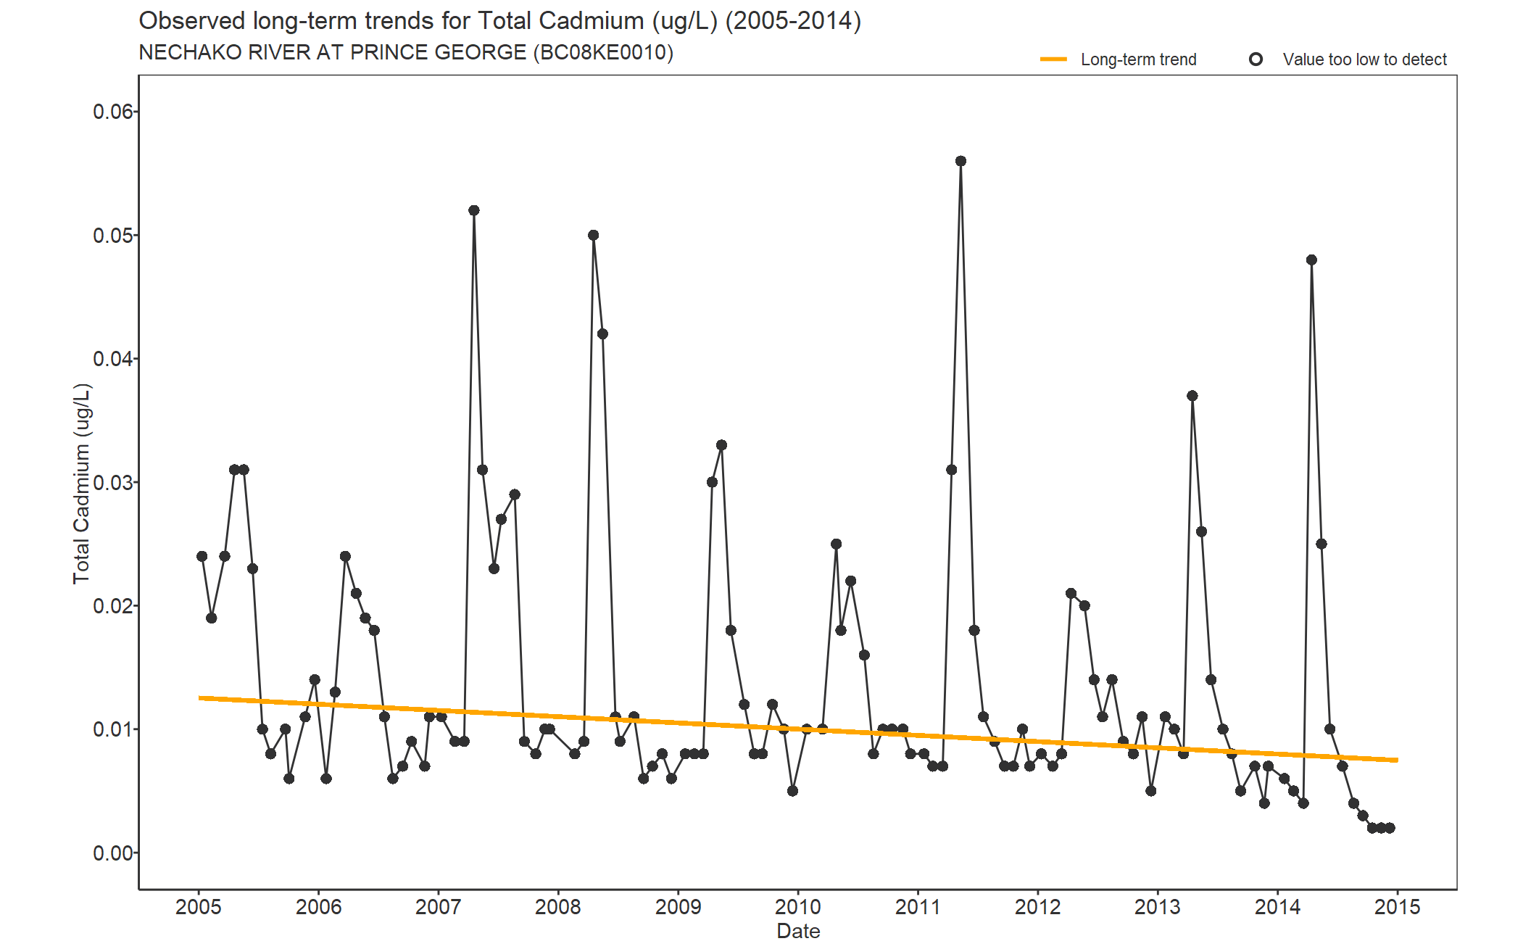Click the 2005 x-axis tick label

pyautogui.click(x=199, y=907)
